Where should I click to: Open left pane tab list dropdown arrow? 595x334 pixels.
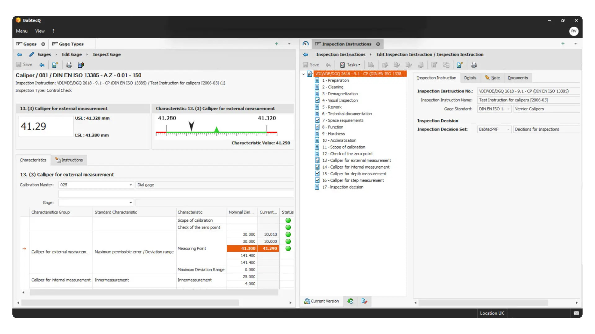point(289,44)
